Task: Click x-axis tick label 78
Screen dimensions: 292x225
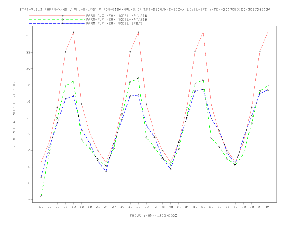Action: [x=252, y=207]
